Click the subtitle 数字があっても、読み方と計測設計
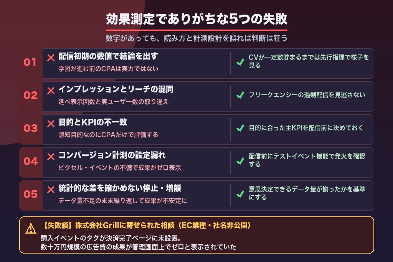Viewport: 393px width, 262px height. click(196, 38)
